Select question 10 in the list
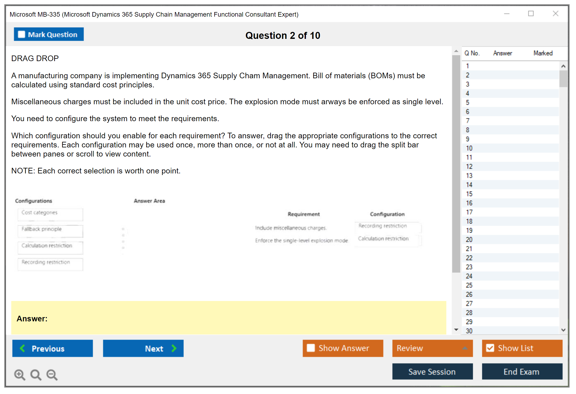 469,148
